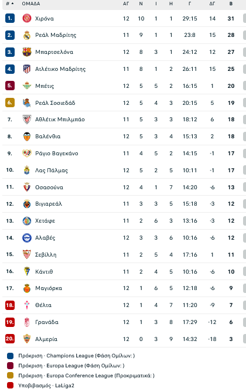Click the position 6 orange rank badge

pos(10,103)
